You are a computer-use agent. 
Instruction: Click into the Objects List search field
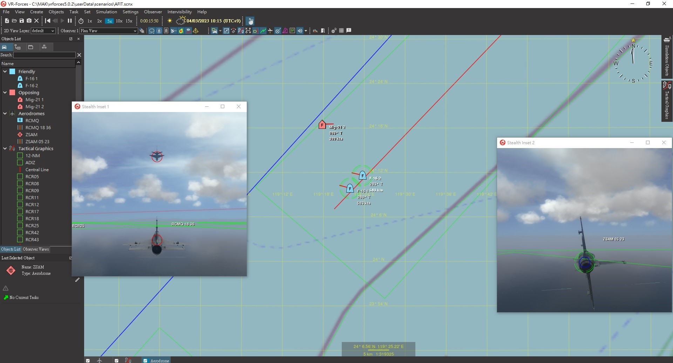tap(44, 55)
